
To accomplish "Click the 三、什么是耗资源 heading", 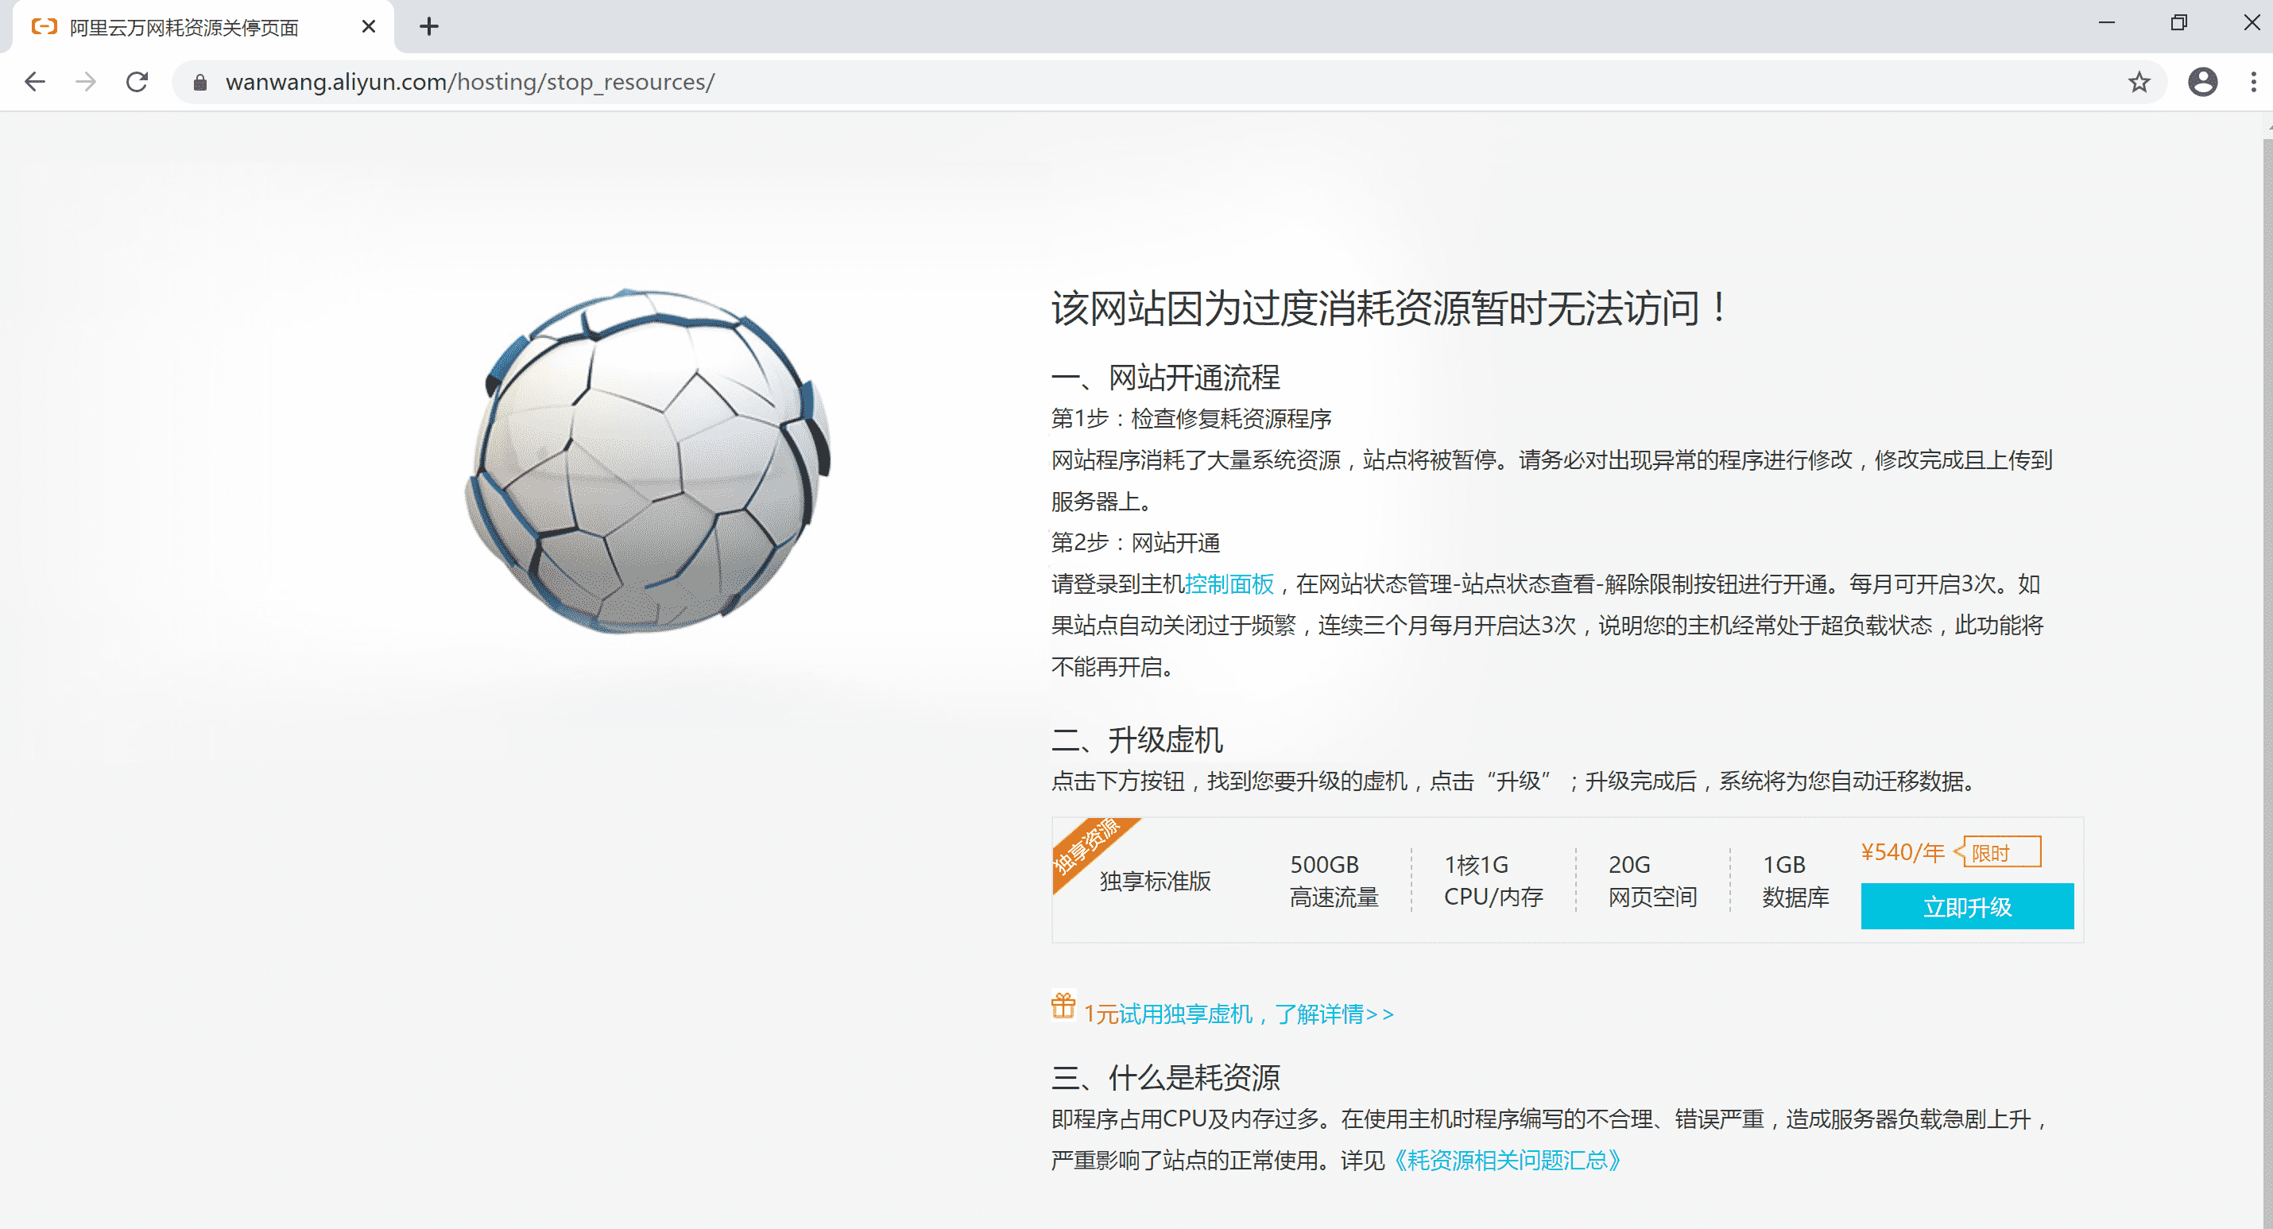I will click(x=1166, y=1077).
